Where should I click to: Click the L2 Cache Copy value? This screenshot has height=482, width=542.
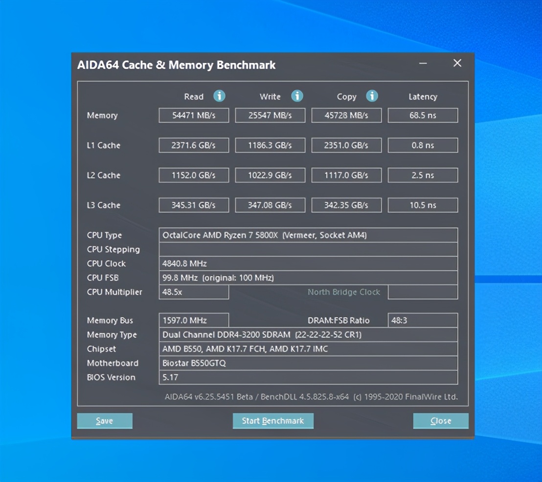coord(346,175)
